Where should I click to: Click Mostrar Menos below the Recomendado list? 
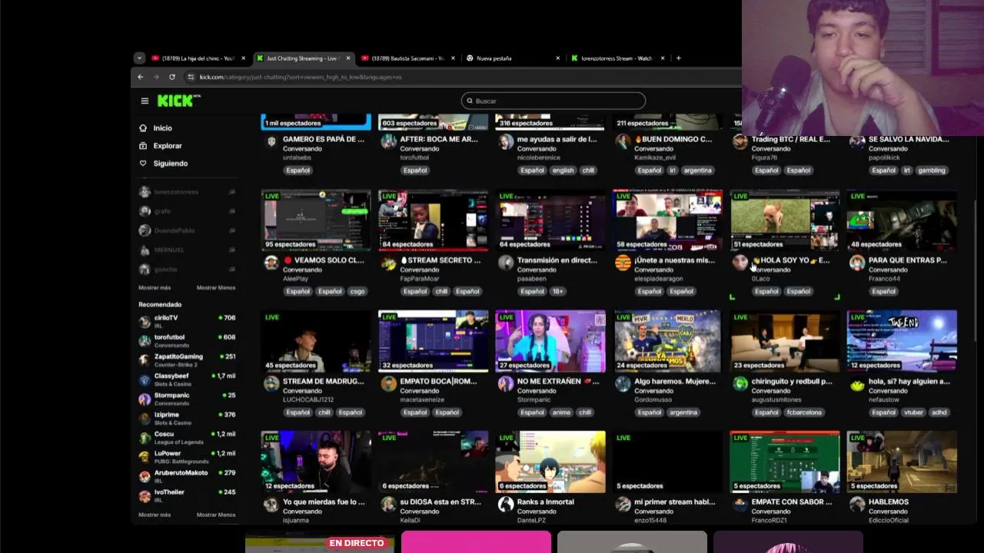[x=216, y=515]
